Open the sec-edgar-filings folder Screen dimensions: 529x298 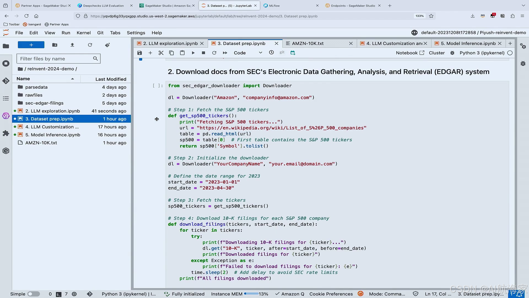tap(44, 103)
